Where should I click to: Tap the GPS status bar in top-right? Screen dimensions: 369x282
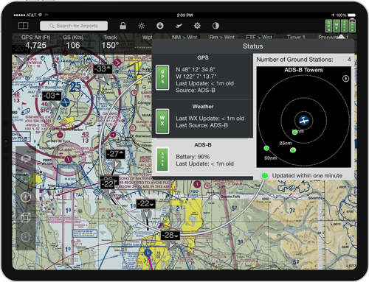point(328,26)
